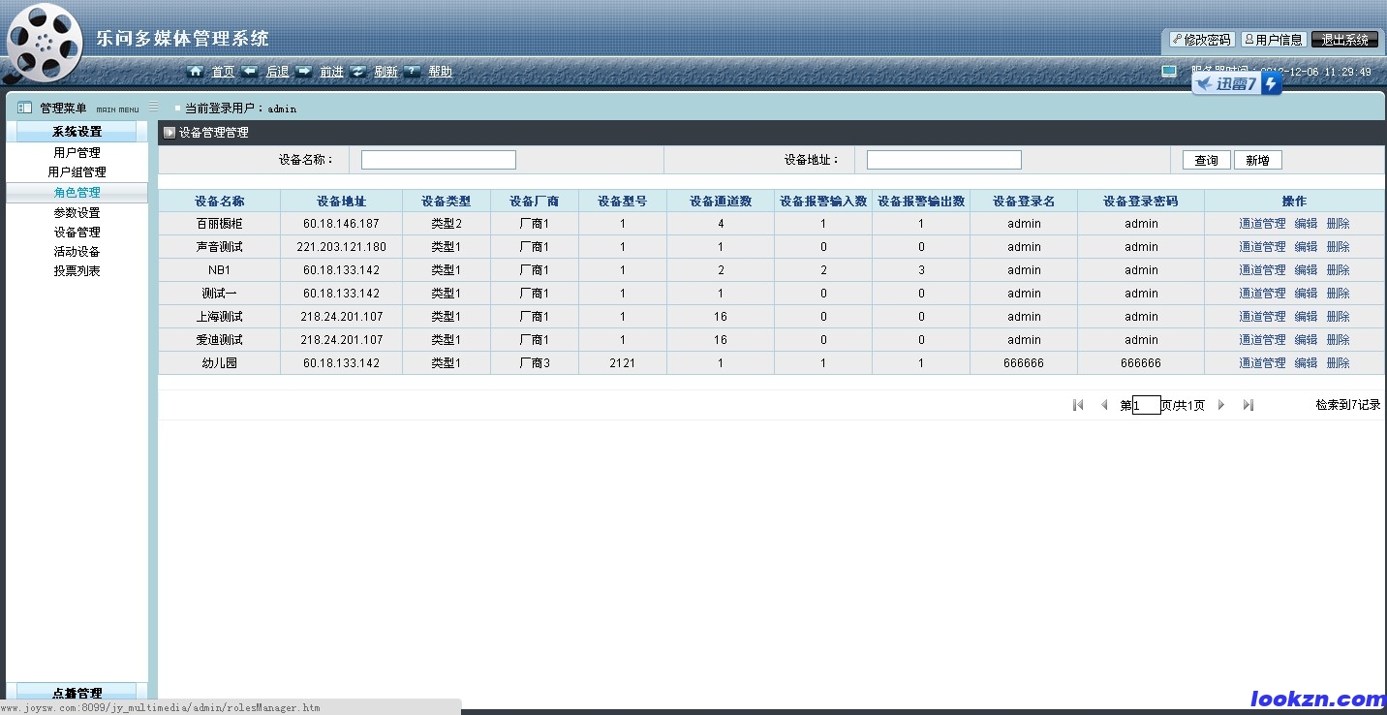Viewport: 1387px width, 715px height.
Task: Click the 新增 add button
Action: pyautogui.click(x=1257, y=160)
